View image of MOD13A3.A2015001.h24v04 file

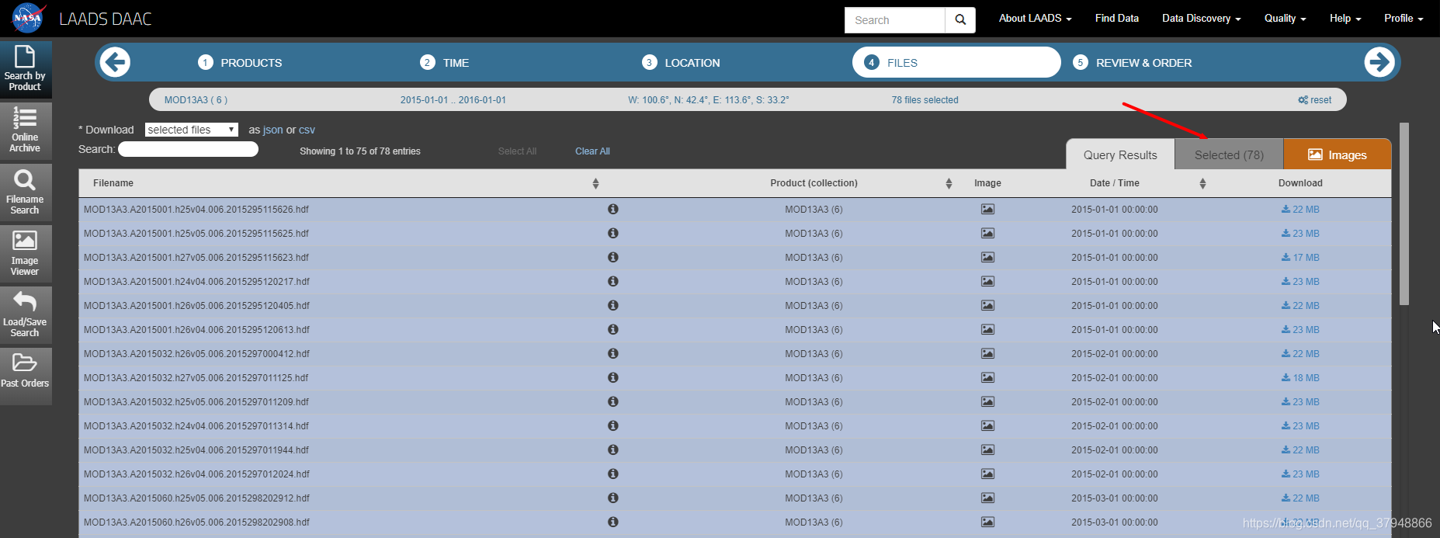[987, 281]
